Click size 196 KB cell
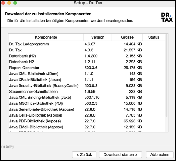Viewport: 176px width, 161px height. click(135, 80)
